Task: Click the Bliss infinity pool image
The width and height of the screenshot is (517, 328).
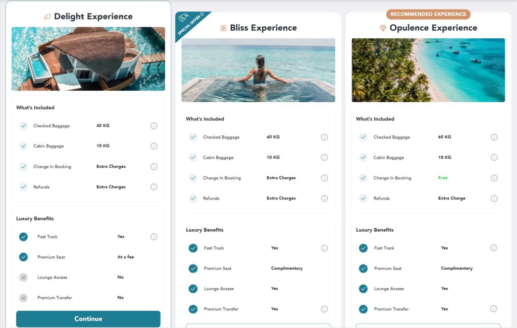Action: (x=258, y=70)
